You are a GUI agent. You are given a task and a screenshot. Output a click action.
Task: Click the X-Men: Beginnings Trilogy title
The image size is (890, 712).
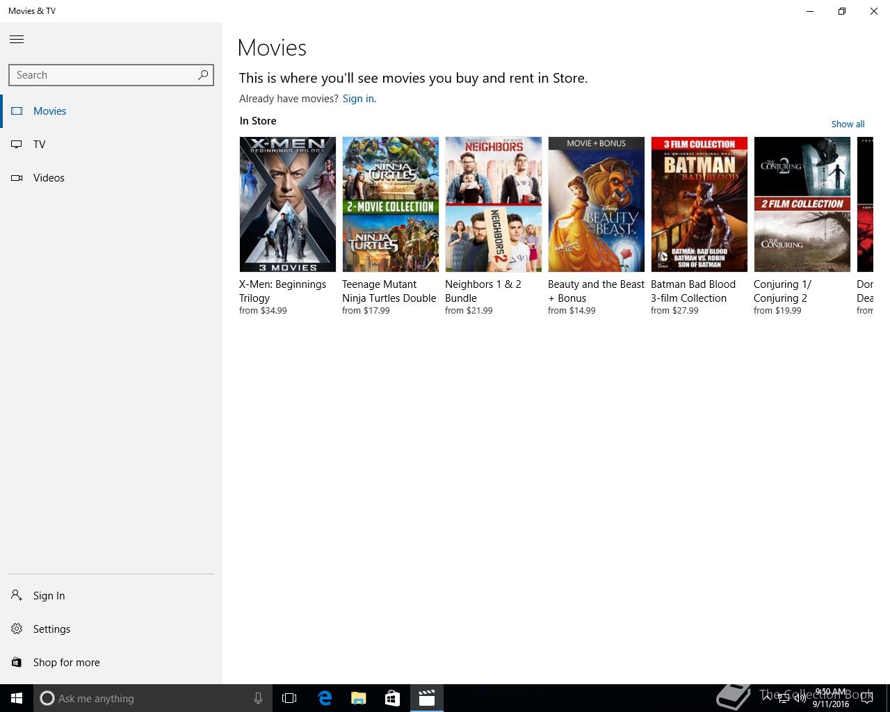tap(283, 291)
